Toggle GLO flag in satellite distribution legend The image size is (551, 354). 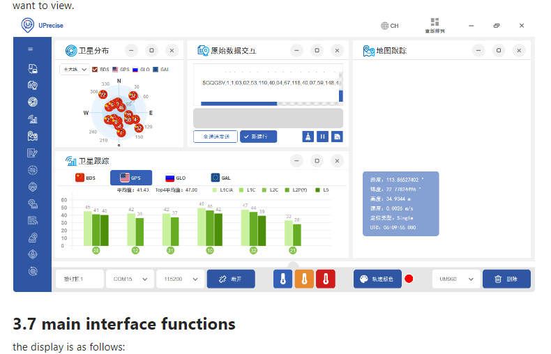click(135, 69)
